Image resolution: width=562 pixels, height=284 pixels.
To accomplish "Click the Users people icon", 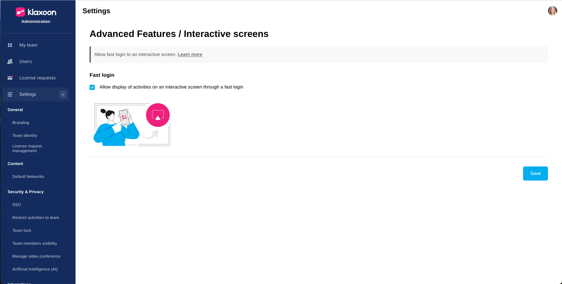I will tap(10, 62).
